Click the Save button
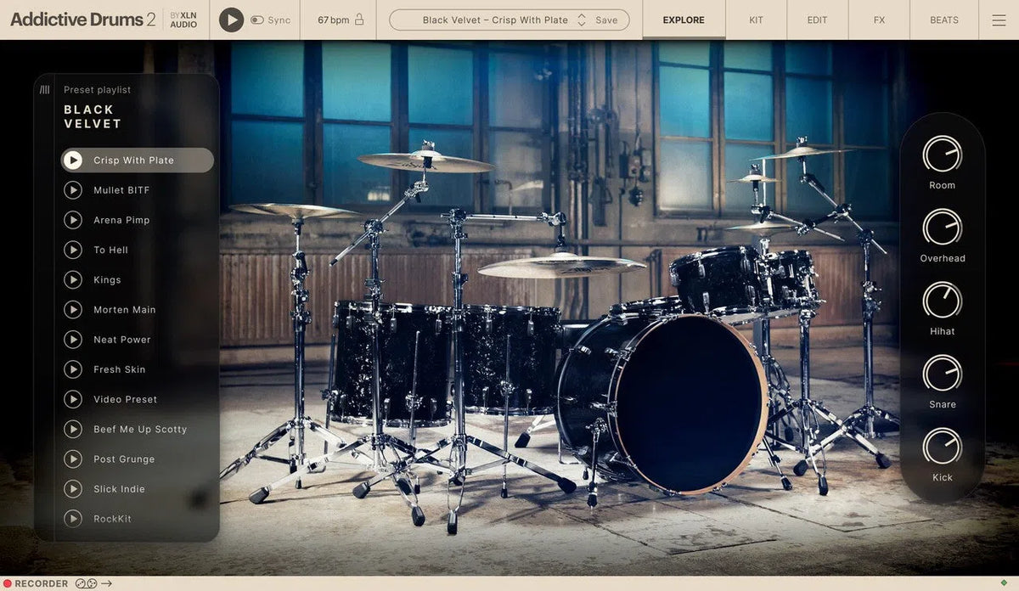 (x=606, y=20)
